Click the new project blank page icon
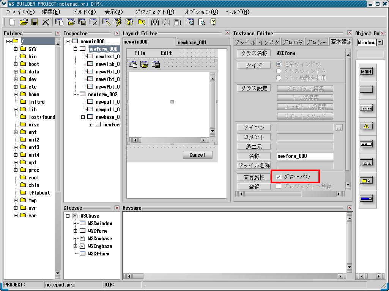389x291 pixels. (12, 22)
